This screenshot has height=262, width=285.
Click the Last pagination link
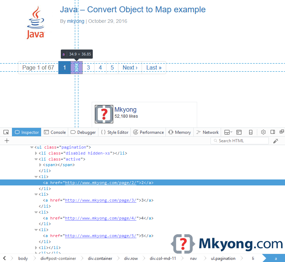pyautogui.click(x=154, y=67)
